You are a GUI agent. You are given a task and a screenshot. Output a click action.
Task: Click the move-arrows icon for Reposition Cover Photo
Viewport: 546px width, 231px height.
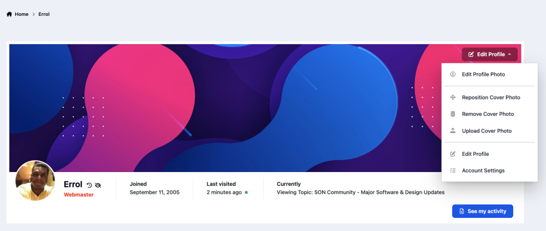click(x=453, y=98)
